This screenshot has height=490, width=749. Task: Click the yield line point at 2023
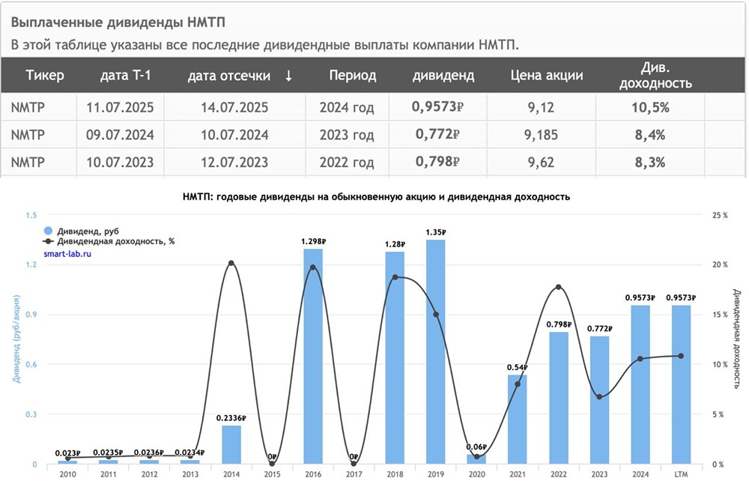point(599,397)
